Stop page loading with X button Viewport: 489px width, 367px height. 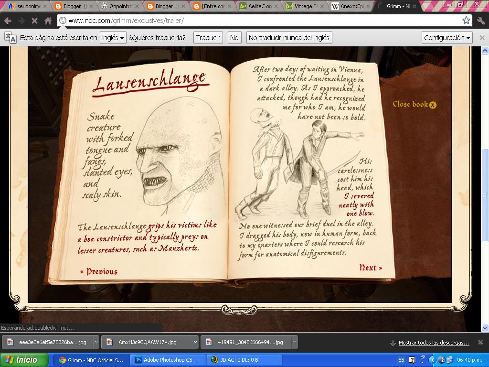[x=34, y=21]
